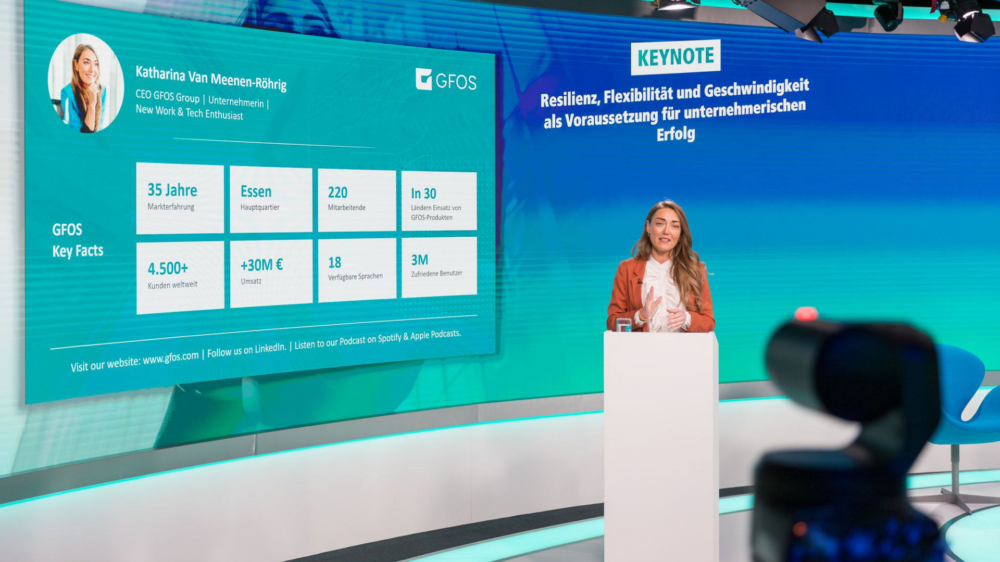Click the '18' Verfügbare Sprachen tile
The height and width of the screenshot is (562, 1000).
(x=357, y=270)
